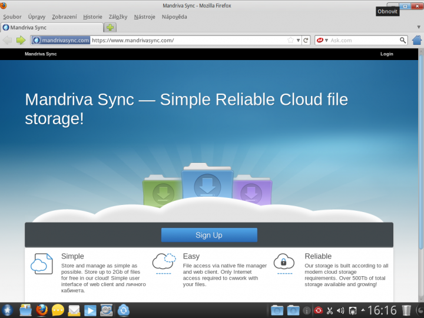Select the Mandriva Sync browser tab
The height and width of the screenshot is (318, 424).
[x=52, y=27]
